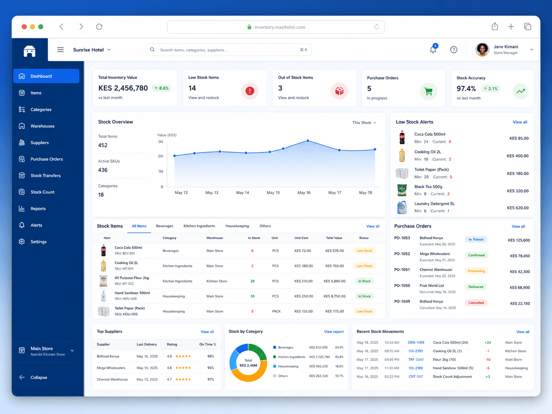
Task: Click View all in Top Suppliers
Action: point(207,332)
